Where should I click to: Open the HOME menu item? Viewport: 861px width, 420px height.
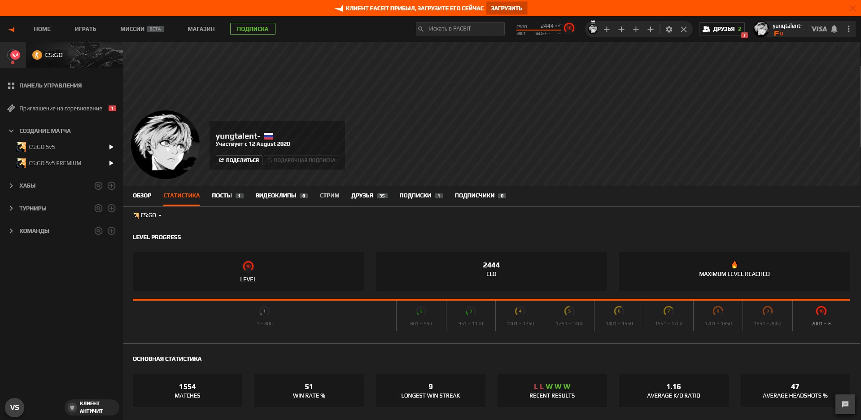pyautogui.click(x=42, y=29)
